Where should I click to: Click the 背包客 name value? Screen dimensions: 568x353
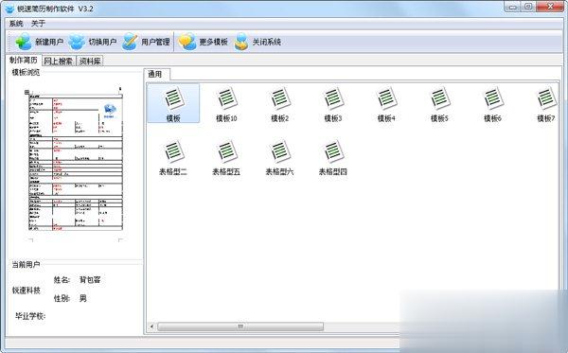[90, 280]
